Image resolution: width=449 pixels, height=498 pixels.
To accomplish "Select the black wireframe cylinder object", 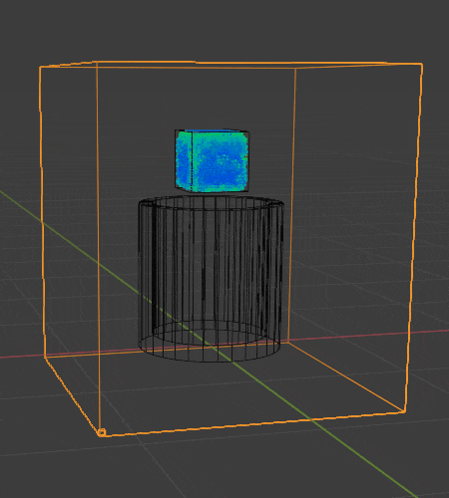I will pos(211,279).
